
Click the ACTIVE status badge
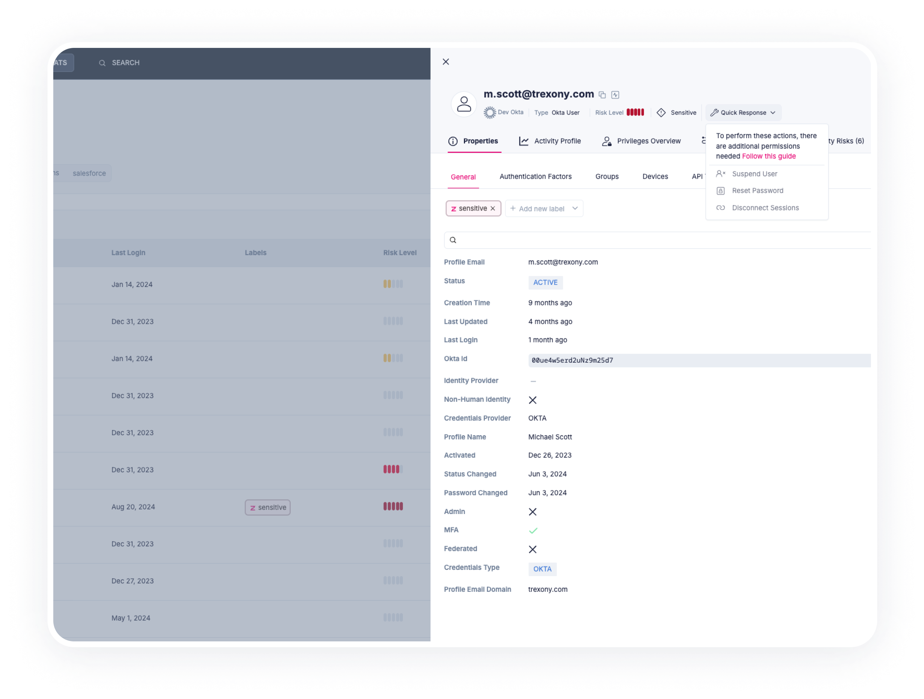[545, 283]
